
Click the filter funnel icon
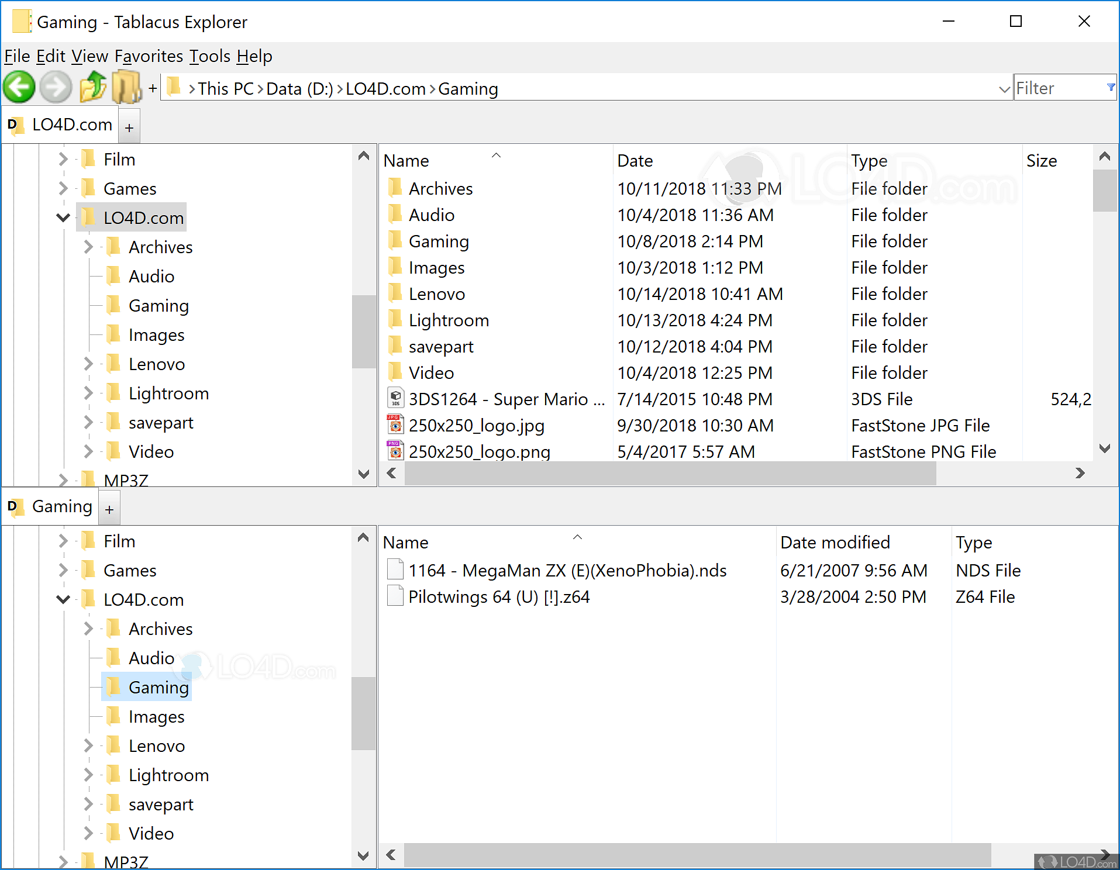point(1110,87)
